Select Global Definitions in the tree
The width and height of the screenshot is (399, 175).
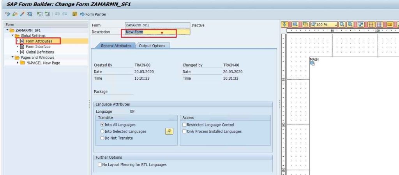pos(40,52)
